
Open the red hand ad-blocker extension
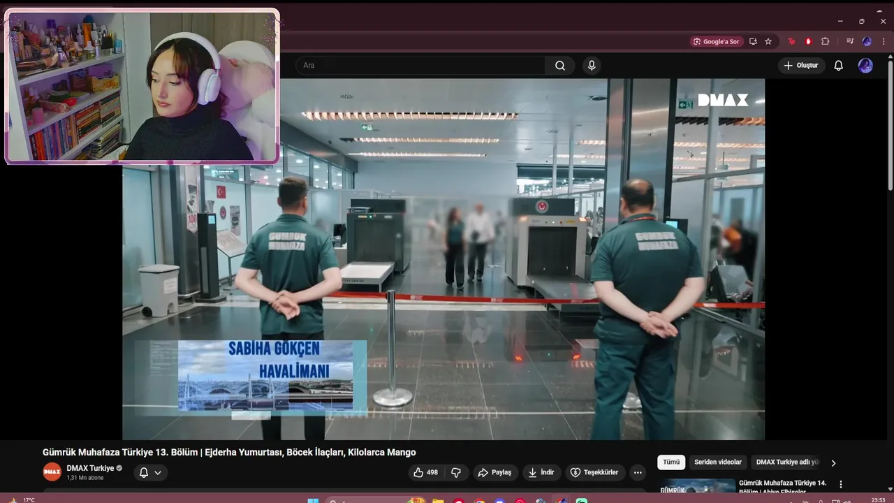pos(808,41)
